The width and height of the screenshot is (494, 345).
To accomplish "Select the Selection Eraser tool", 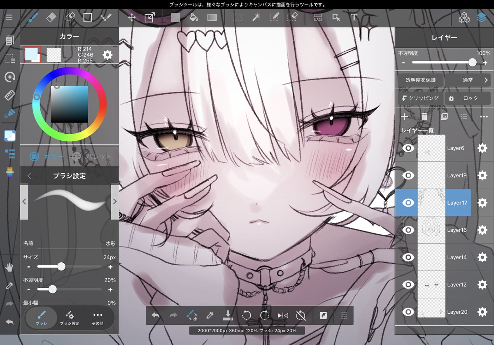I will 292,17.
